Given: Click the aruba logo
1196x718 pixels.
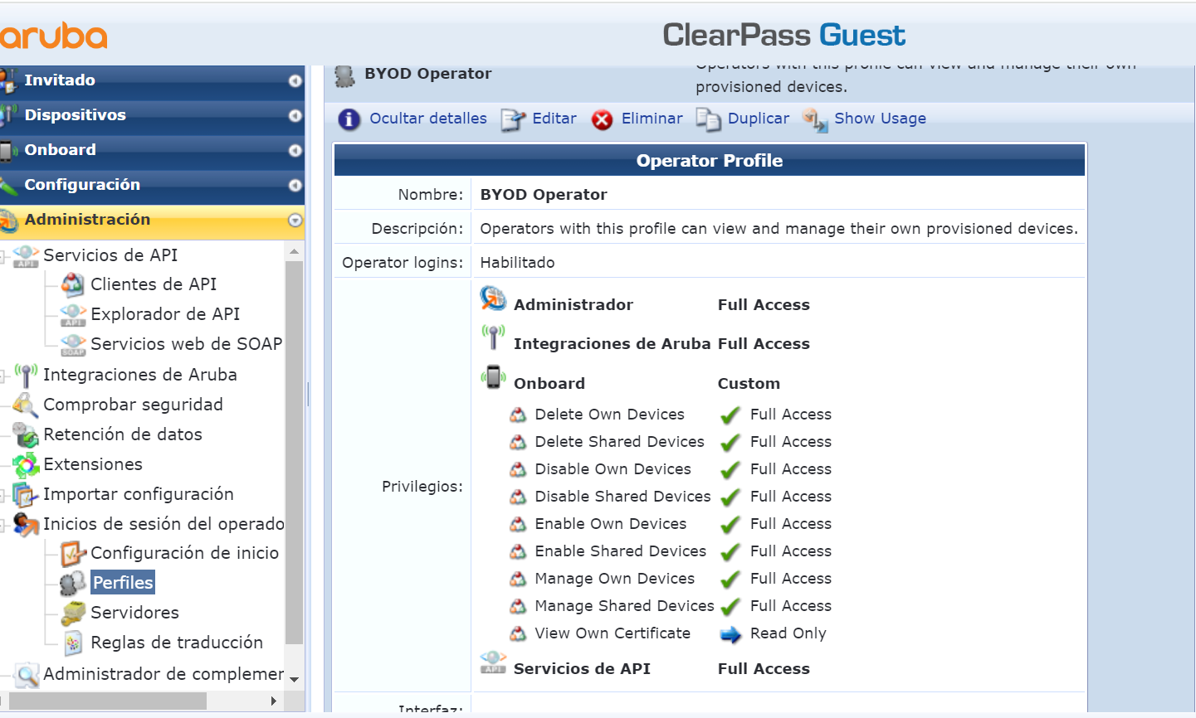Looking at the screenshot, I should (53, 36).
